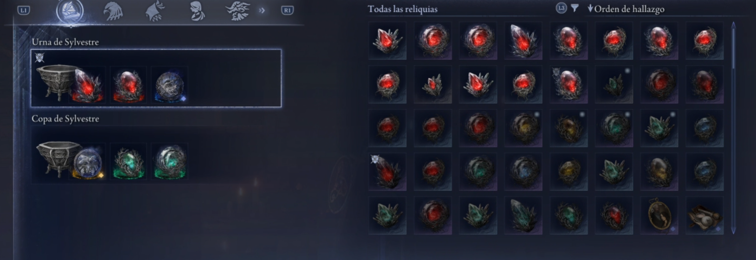Click the R1 next tab button
This screenshot has width=756, height=260.
point(287,10)
